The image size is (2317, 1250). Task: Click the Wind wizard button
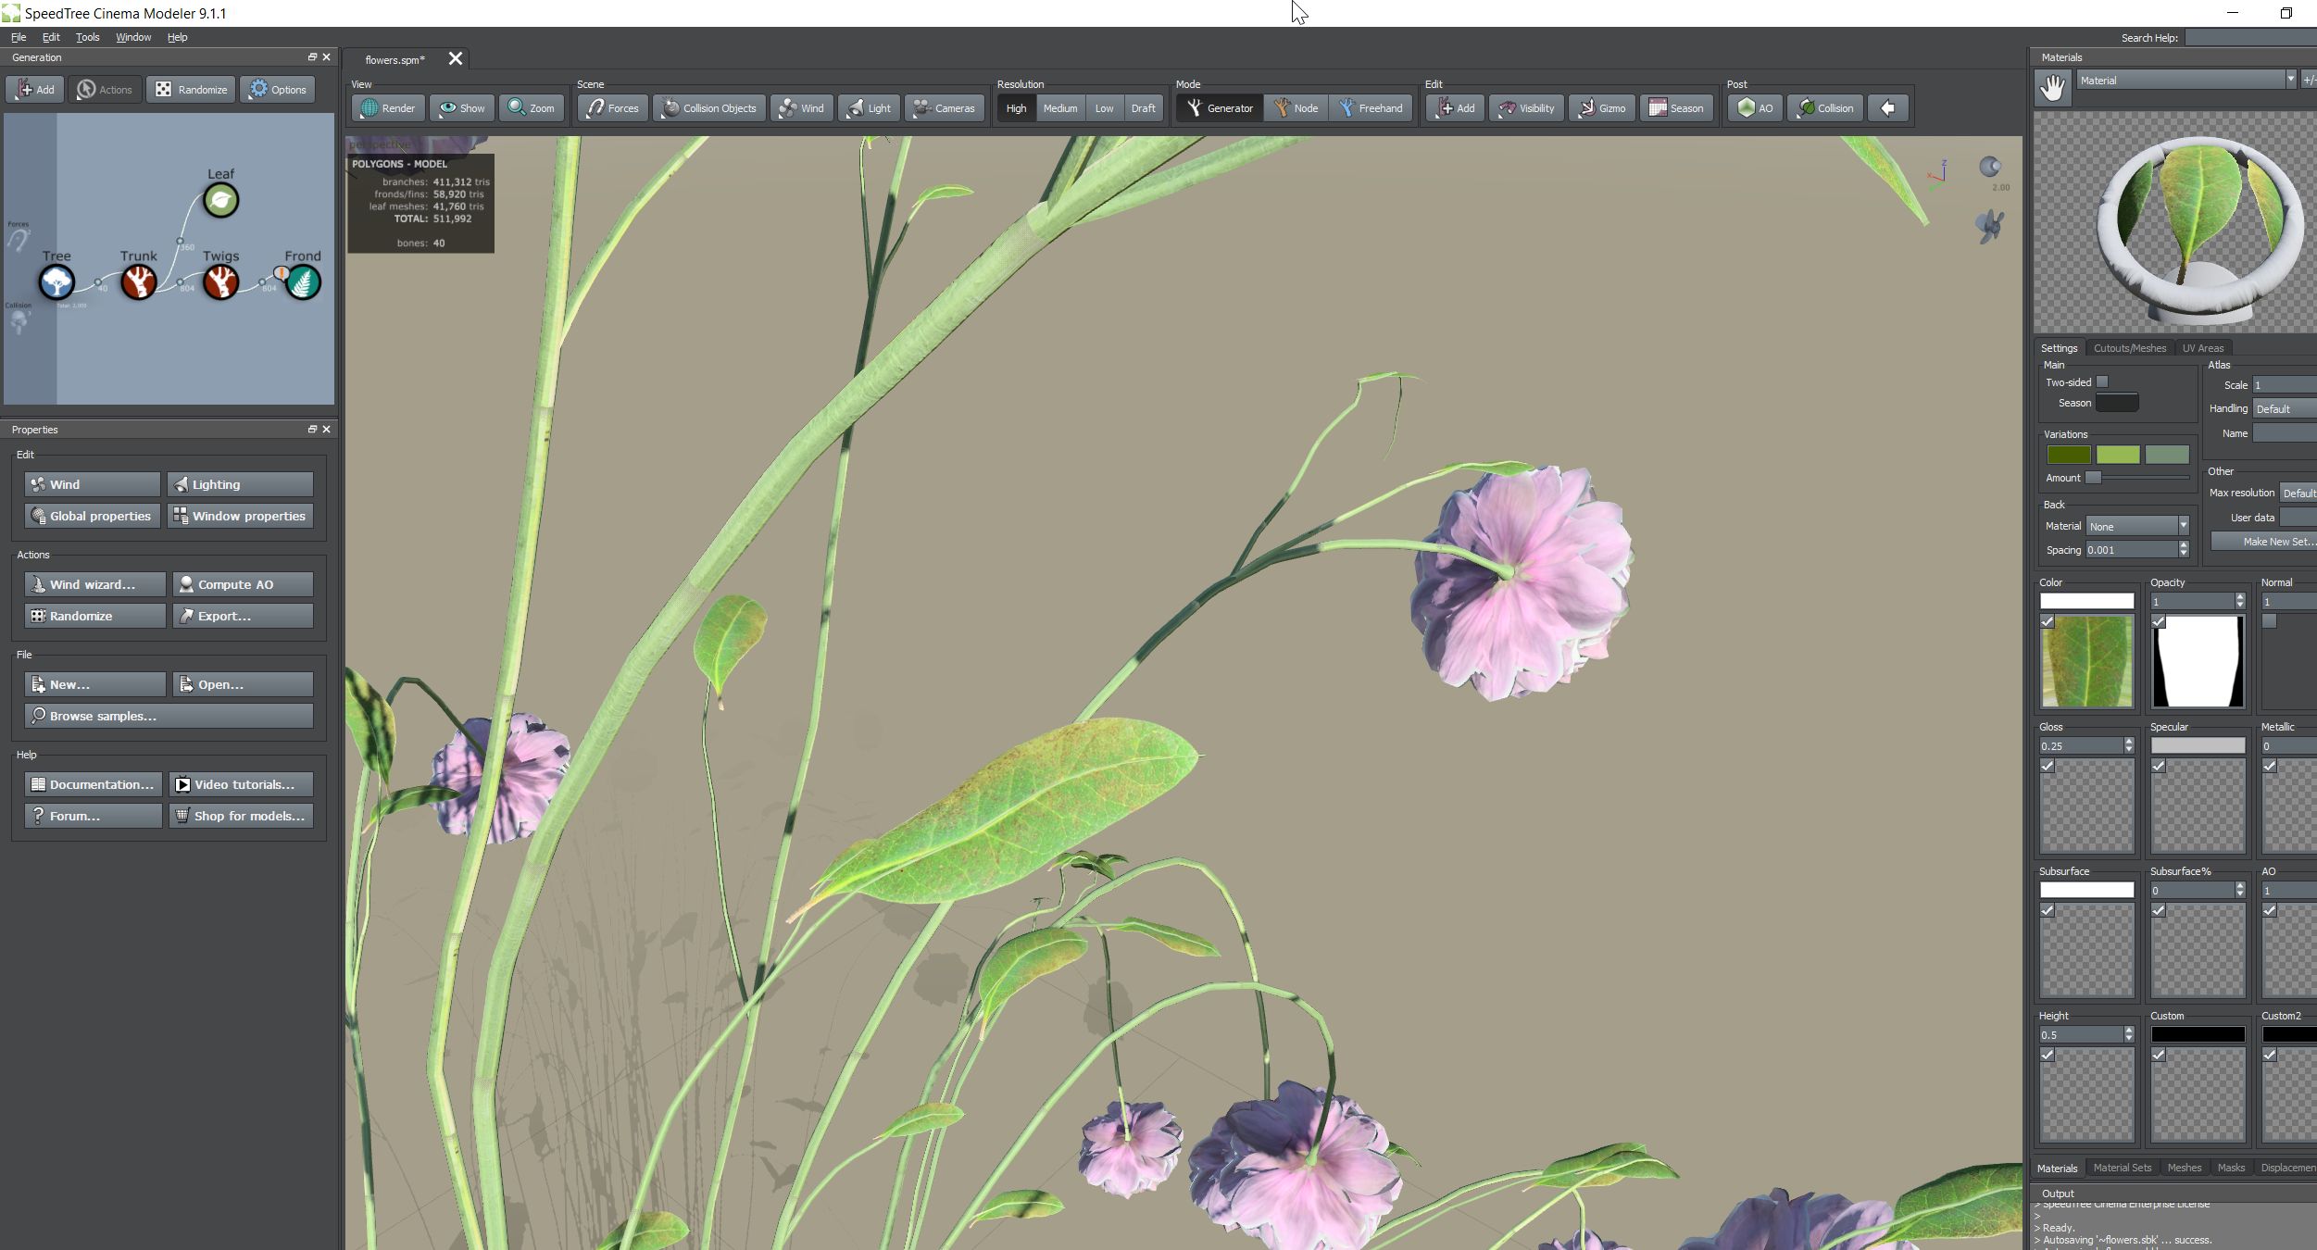(x=94, y=584)
